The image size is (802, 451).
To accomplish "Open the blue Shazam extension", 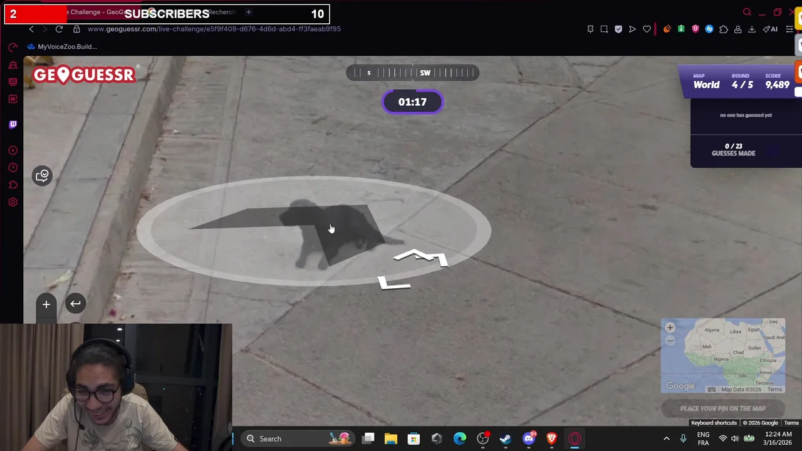I will (x=709, y=29).
